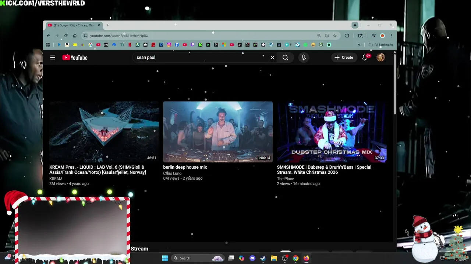Open Chrome media controls button
The height and width of the screenshot is (264, 471).
point(373,36)
